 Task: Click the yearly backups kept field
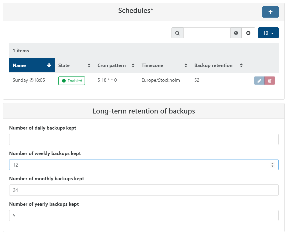pyautogui.click(x=144, y=215)
